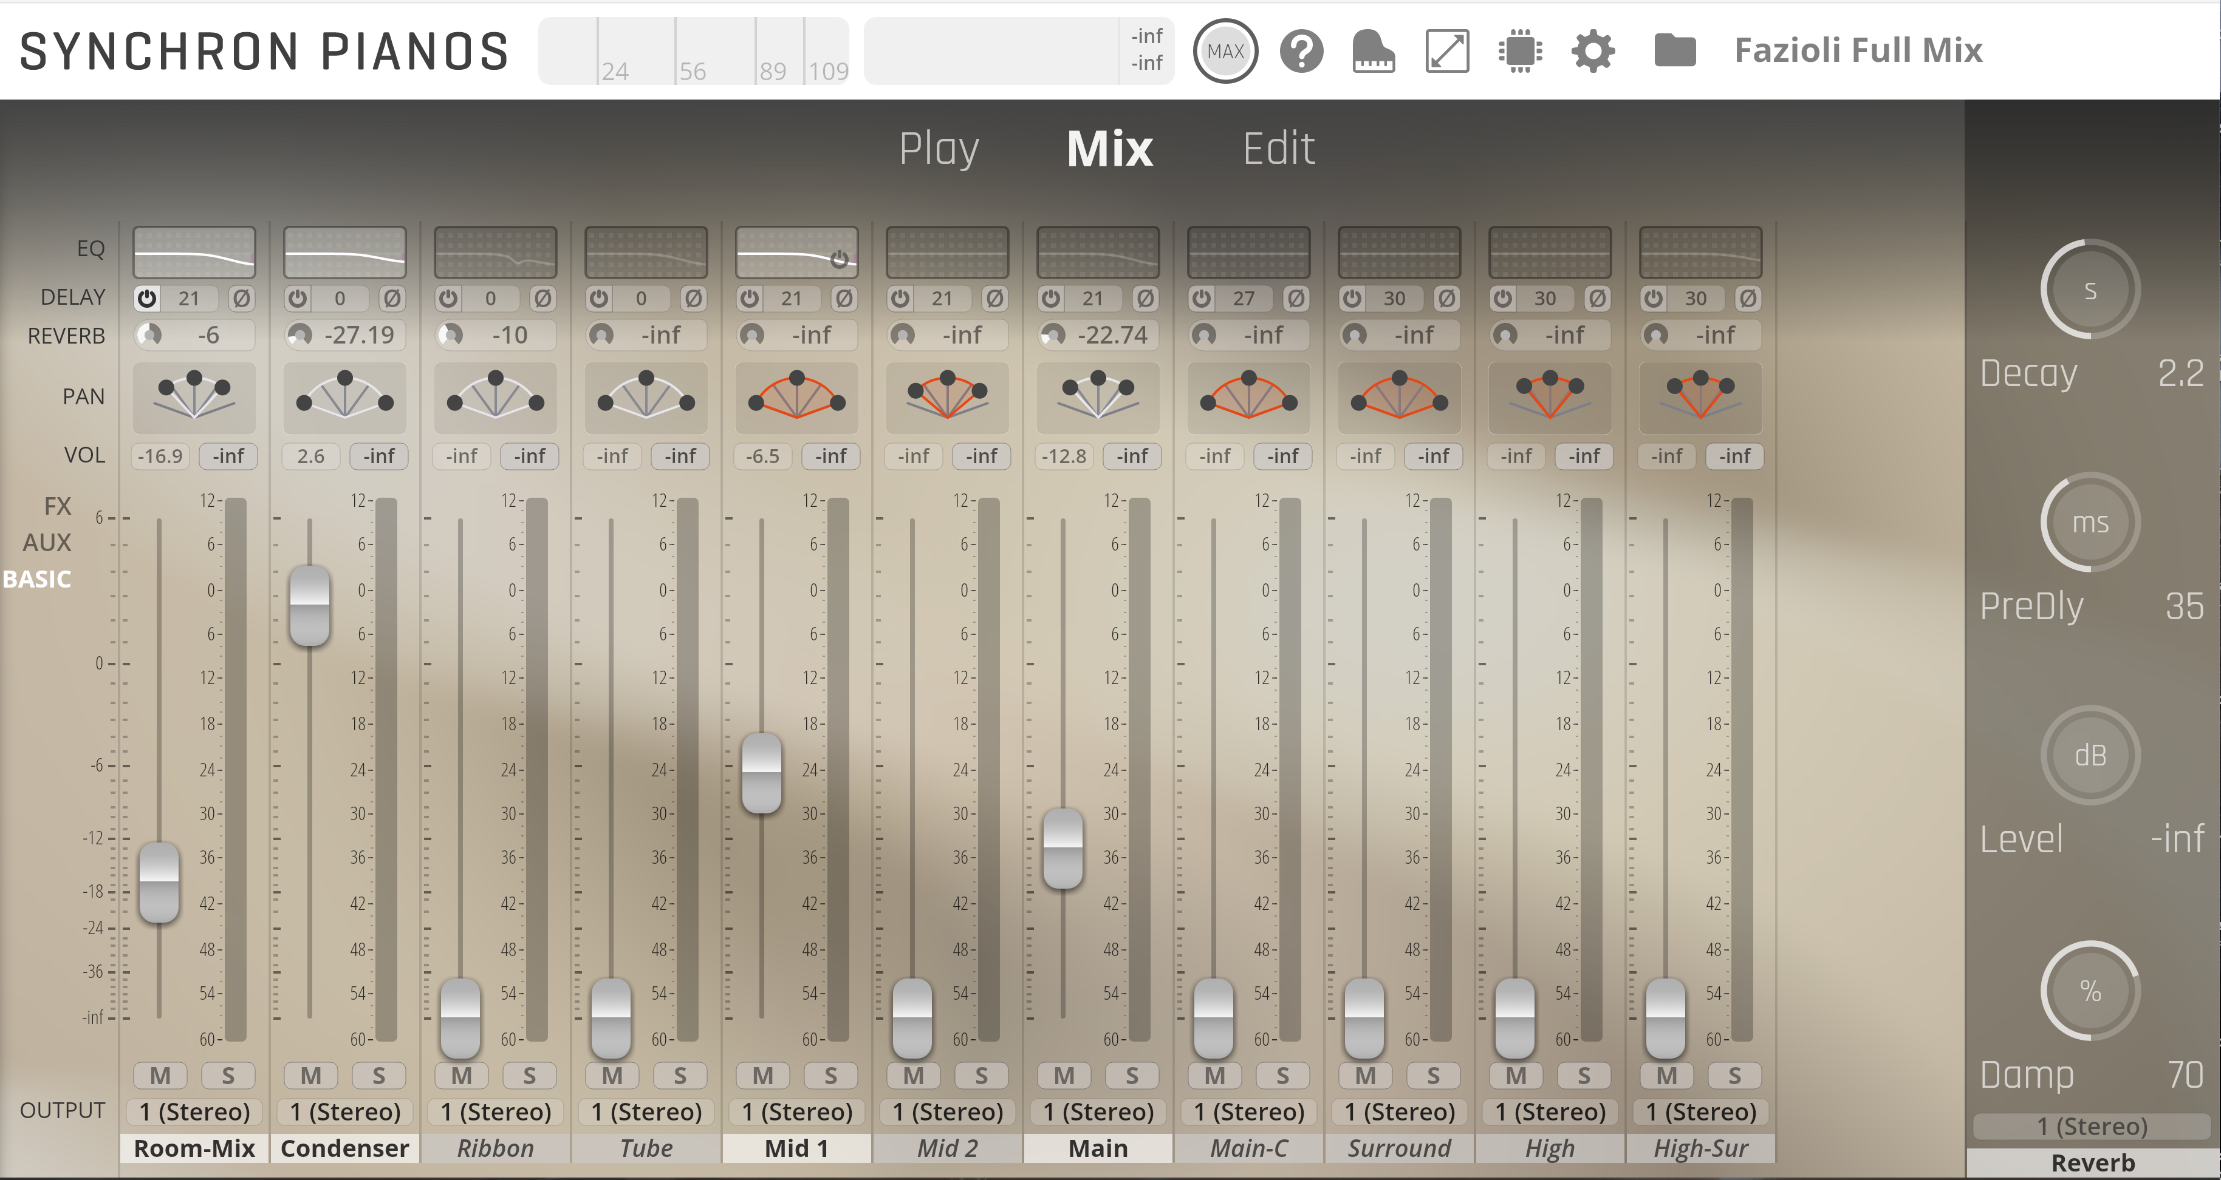Switch to the Play tab
Image resolution: width=2221 pixels, height=1180 pixels.
[939, 149]
